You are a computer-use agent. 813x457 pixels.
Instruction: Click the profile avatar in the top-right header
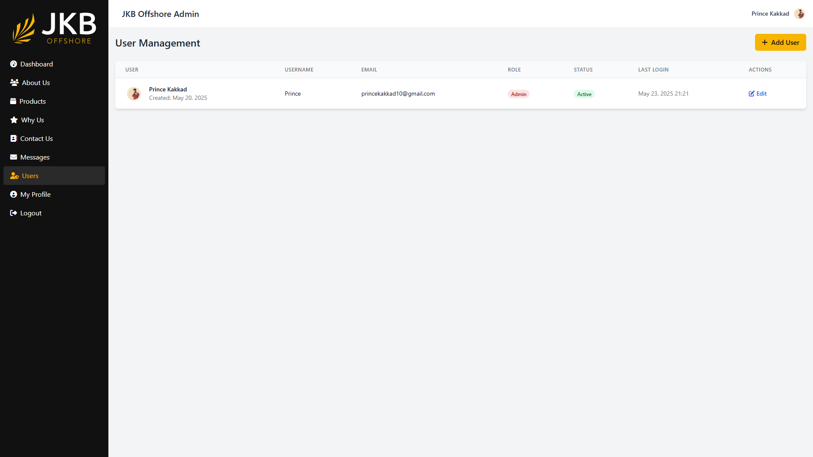(799, 14)
